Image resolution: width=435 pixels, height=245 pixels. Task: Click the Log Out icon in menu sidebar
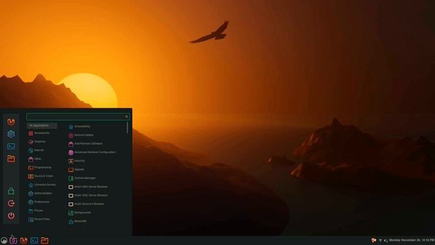[11, 203]
